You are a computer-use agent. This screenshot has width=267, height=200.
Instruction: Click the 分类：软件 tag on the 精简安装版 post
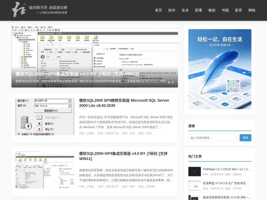pyautogui.click(x=128, y=133)
